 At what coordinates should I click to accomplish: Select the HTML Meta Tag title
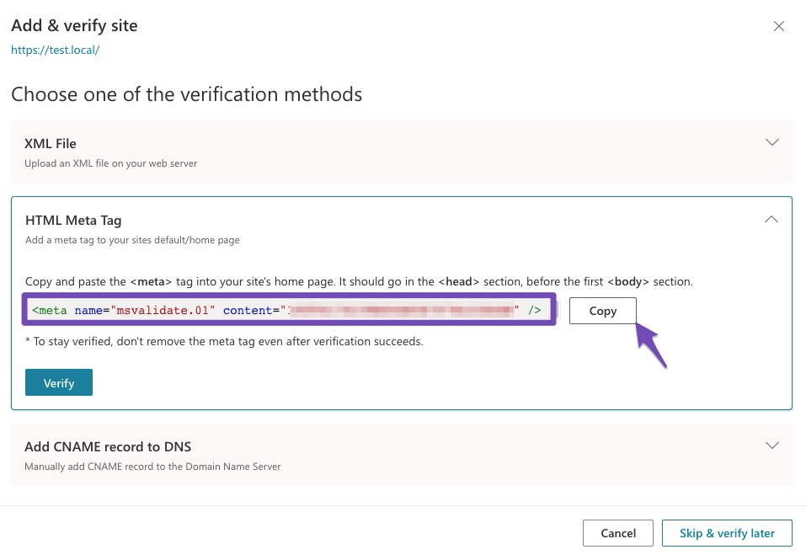click(x=73, y=221)
